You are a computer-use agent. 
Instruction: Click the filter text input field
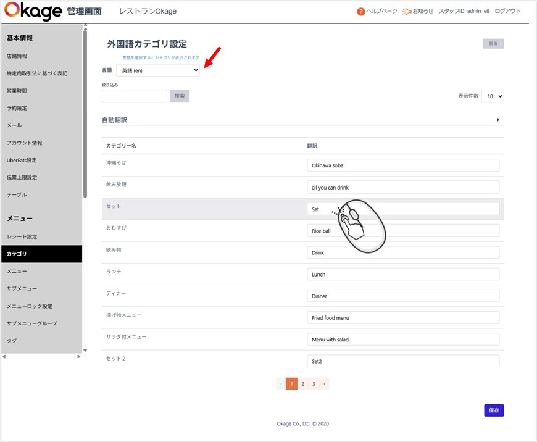coord(135,96)
